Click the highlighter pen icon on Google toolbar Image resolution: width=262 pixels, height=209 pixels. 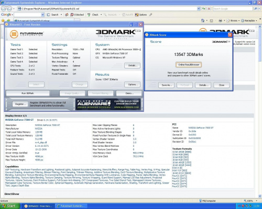tap(150, 15)
